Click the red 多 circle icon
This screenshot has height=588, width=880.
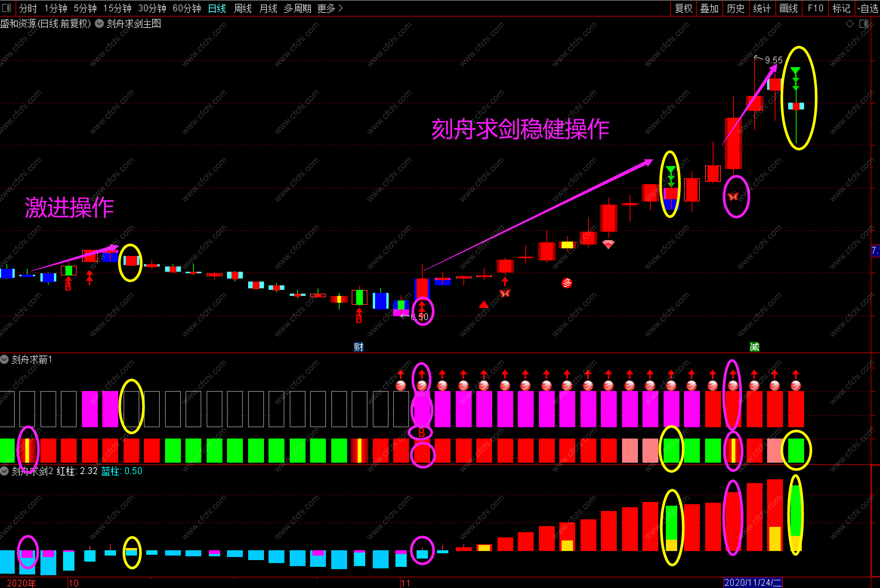coord(567,283)
